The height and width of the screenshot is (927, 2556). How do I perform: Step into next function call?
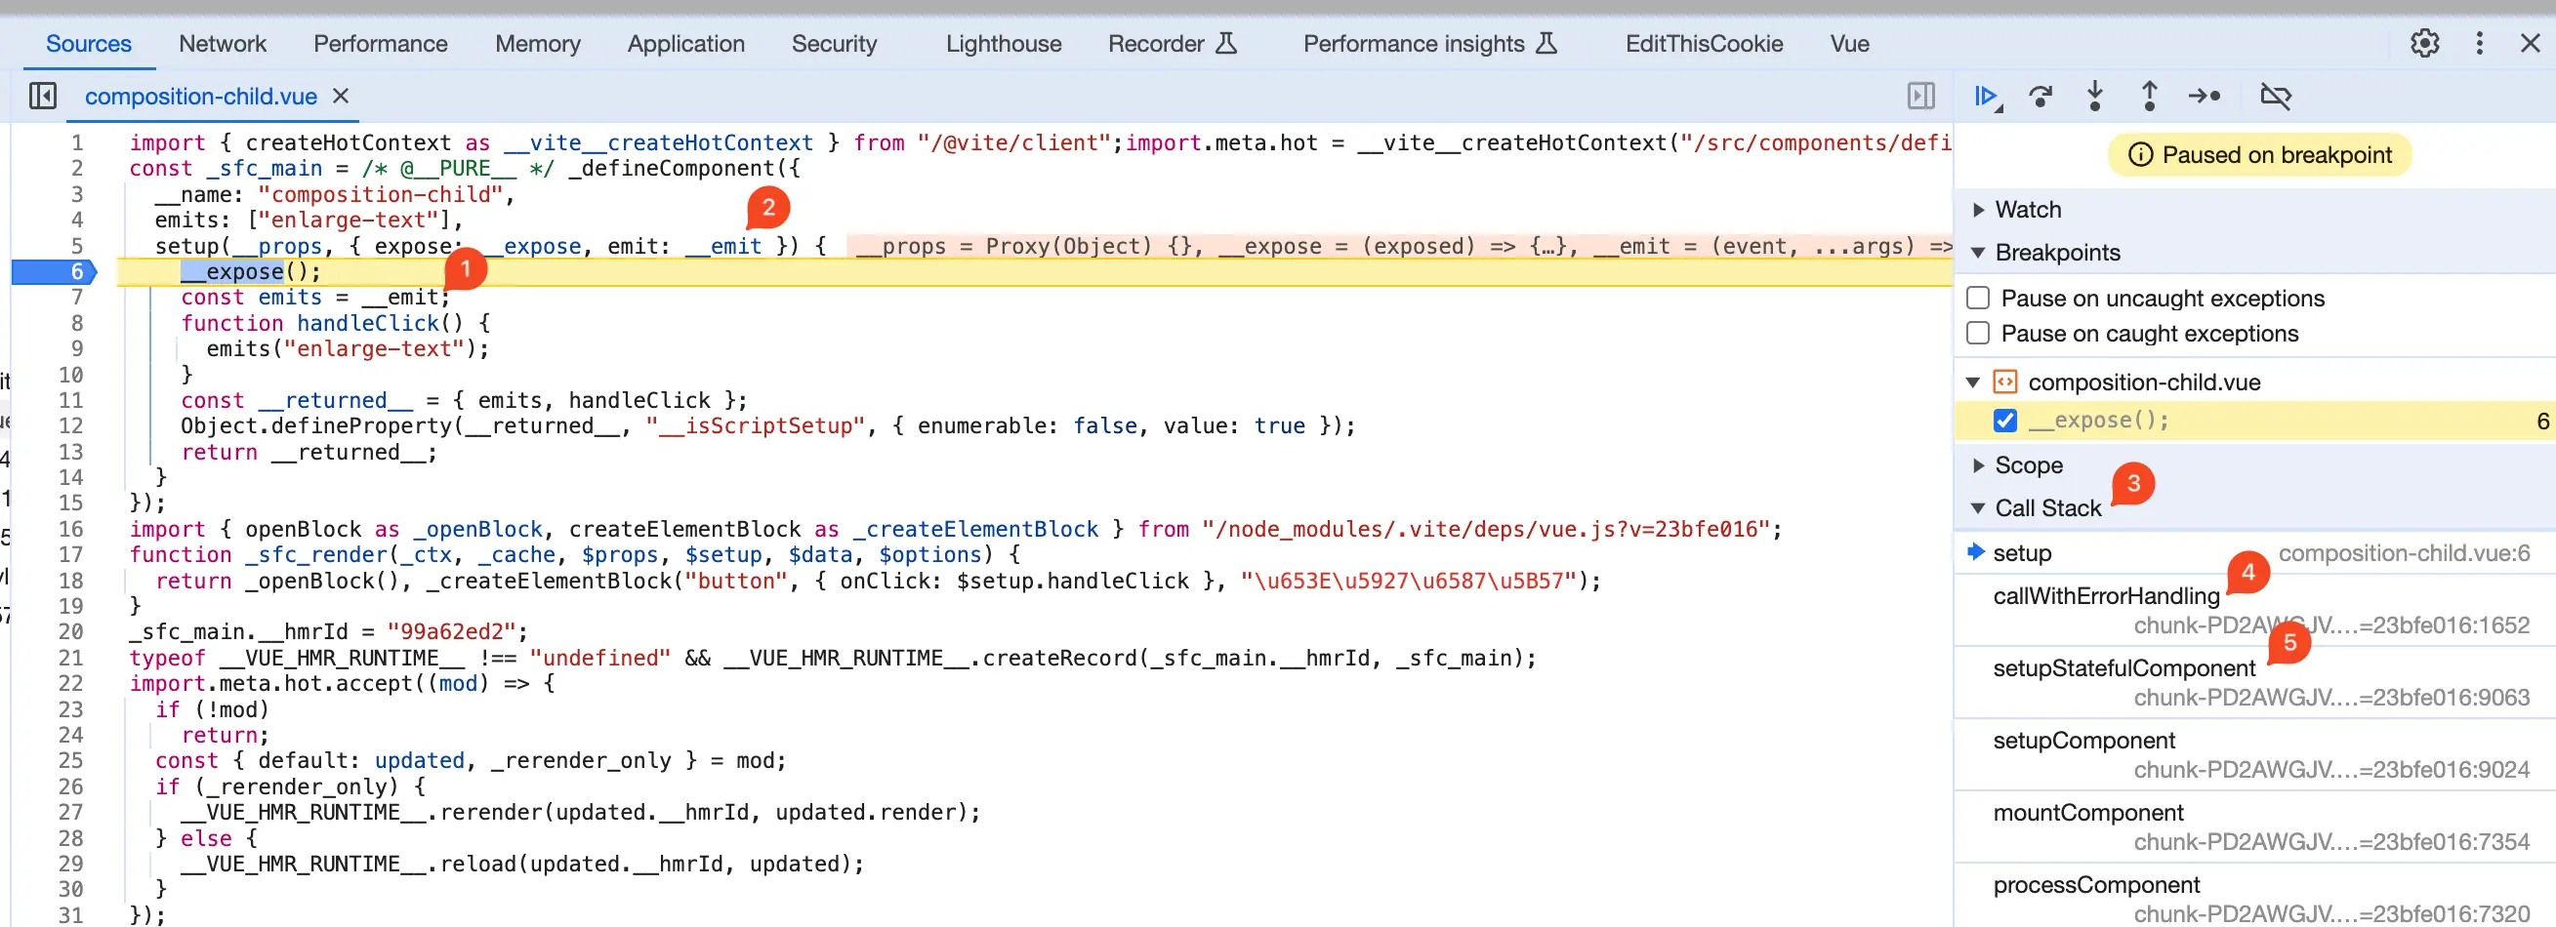point(2095,97)
